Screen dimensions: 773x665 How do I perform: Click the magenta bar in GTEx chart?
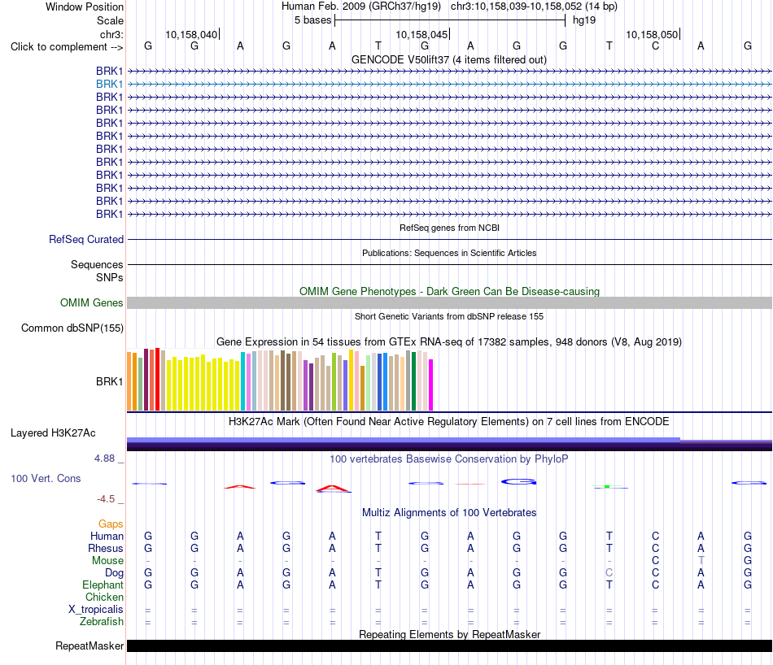pyautogui.click(x=430, y=385)
